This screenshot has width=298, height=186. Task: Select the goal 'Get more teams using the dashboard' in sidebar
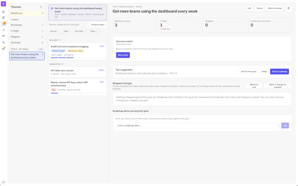coord(27,56)
